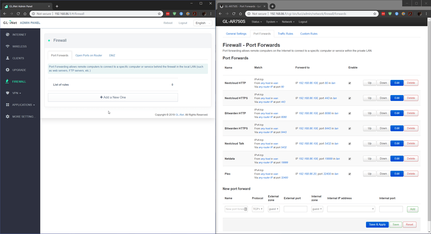Toggle the Bitwarden HTTP enable checkbox

pyautogui.click(x=350, y=113)
